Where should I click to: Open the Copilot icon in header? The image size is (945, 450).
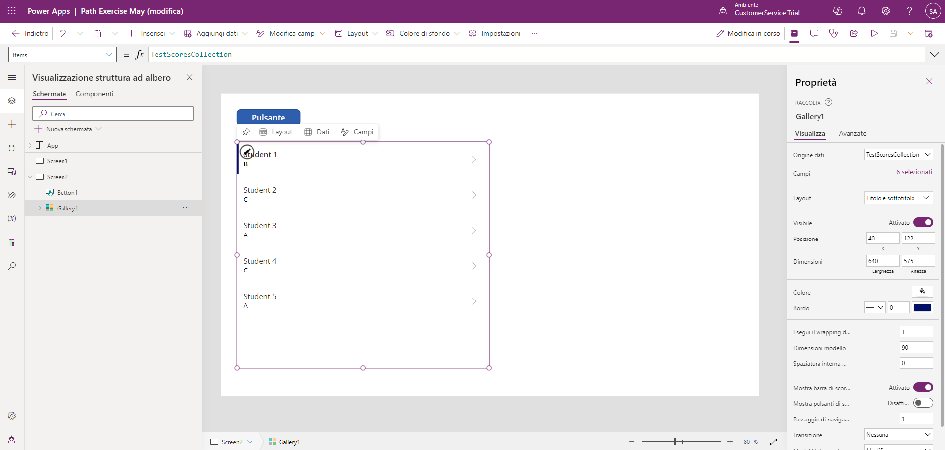[837, 11]
